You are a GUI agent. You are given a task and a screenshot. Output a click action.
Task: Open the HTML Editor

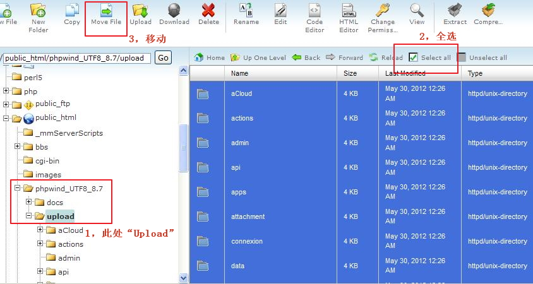tap(349, 10)
